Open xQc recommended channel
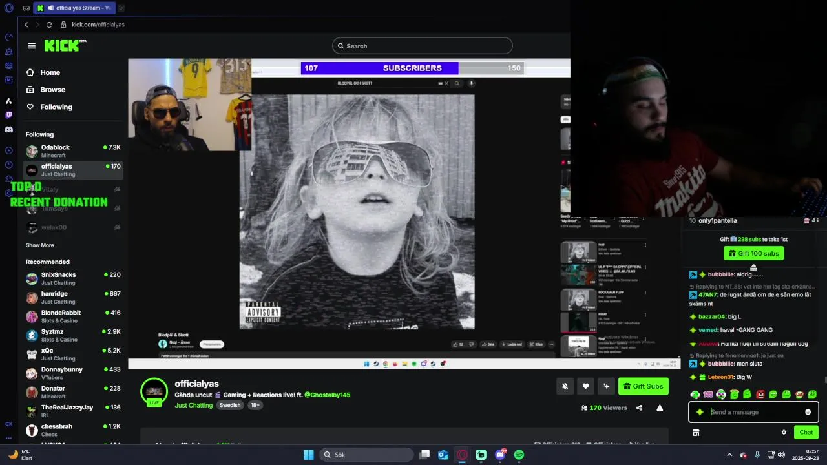This screenshot has width=827, height=465. tap(73, 354)
